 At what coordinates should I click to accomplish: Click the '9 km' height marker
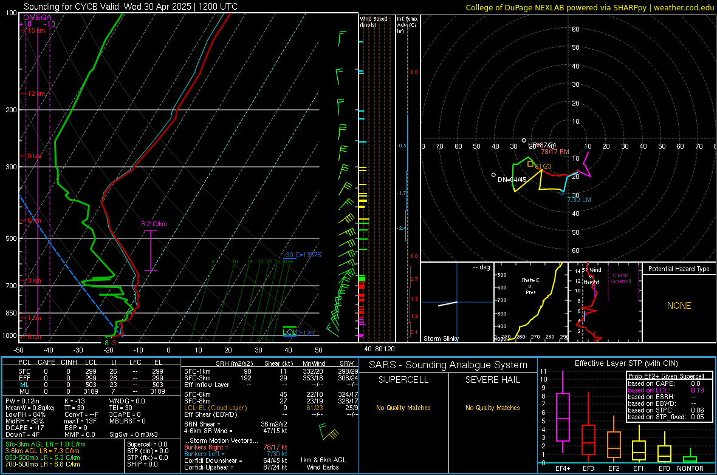34,156
